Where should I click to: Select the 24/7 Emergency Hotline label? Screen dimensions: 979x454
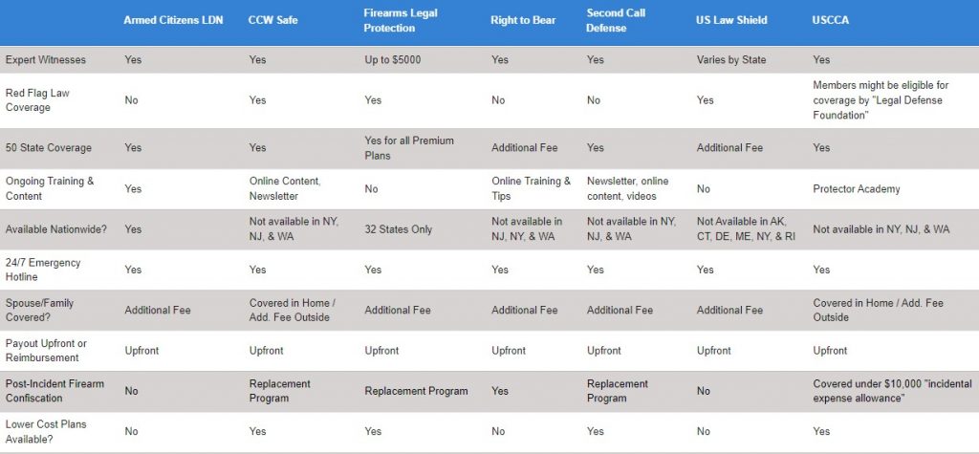[42, 270]
